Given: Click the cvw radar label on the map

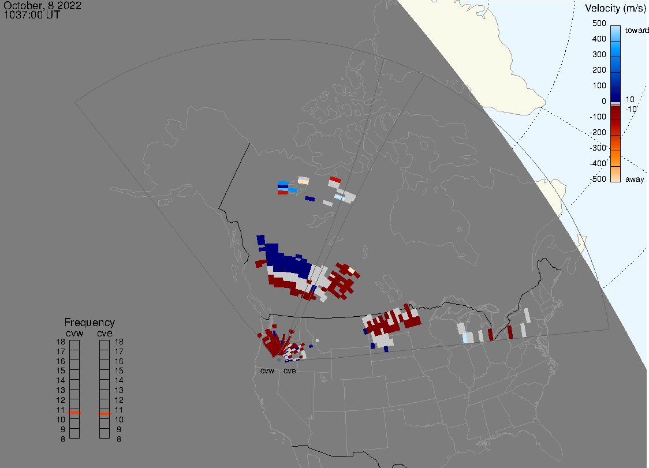Looking at the screenshot, I should [x=267, y=370].
